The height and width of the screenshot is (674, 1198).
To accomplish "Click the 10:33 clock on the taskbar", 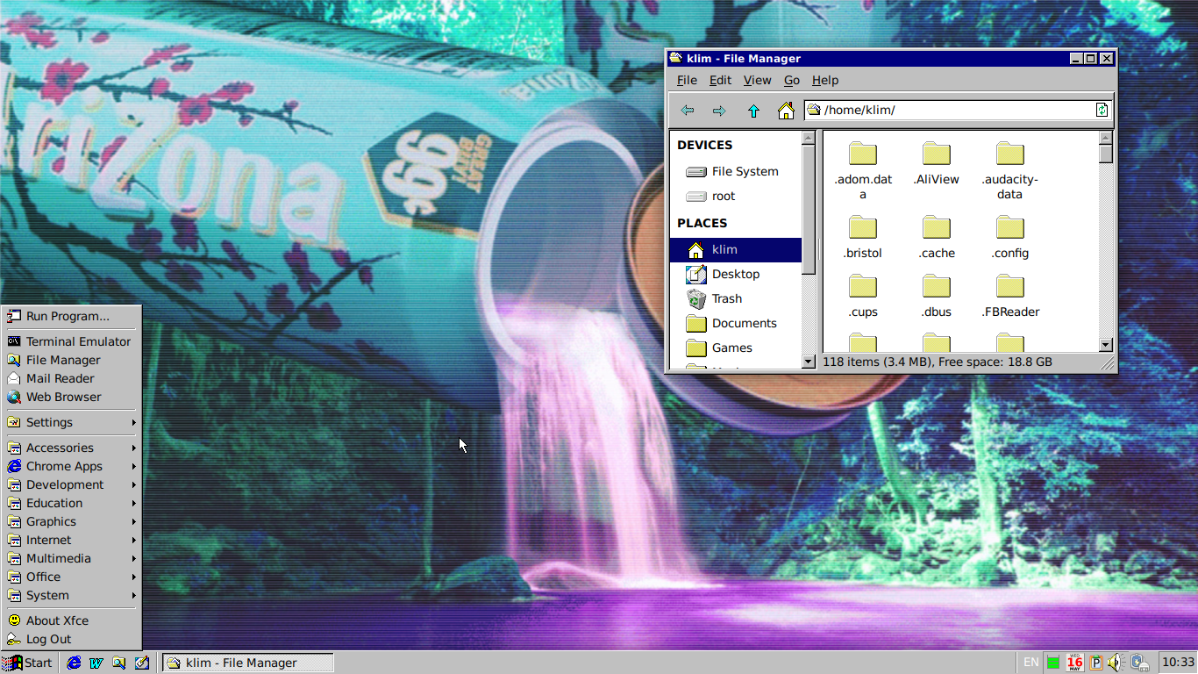I will [1177, 663].
